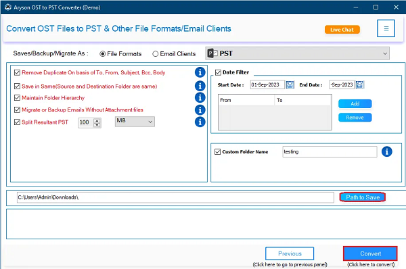This screenshot has height=269, width=406.
Task: Toggle Remove Duplicate checkbox
Action: (x=17, y=72)
